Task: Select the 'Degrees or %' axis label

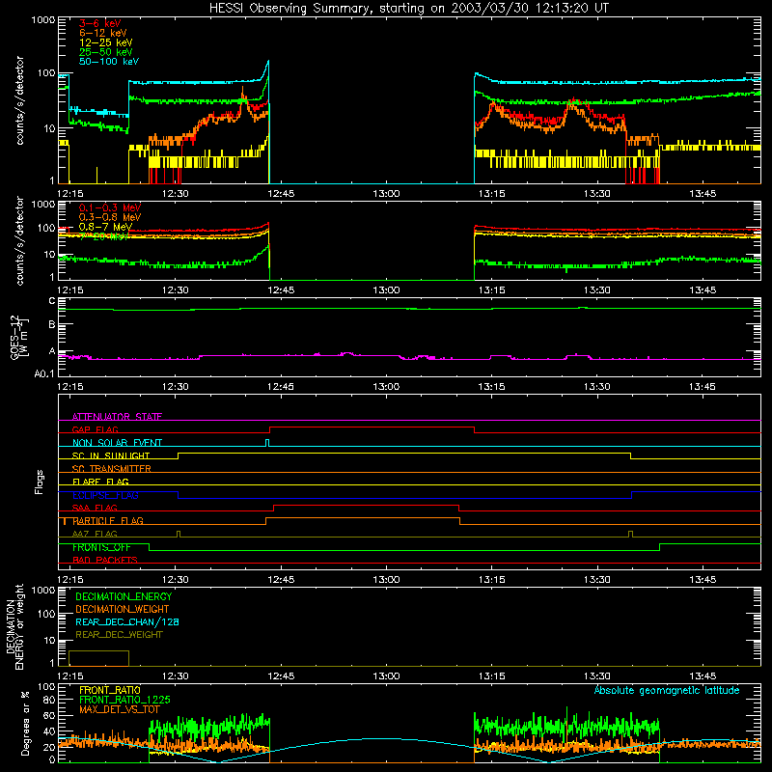Action: (x=25, y=723)
